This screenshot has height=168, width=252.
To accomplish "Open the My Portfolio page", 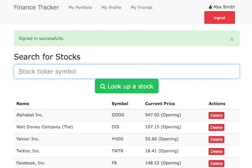I will (80, 8).
